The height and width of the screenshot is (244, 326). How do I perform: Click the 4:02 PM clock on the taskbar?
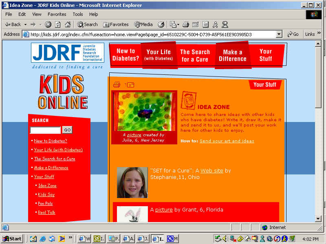tap(311, 239)
